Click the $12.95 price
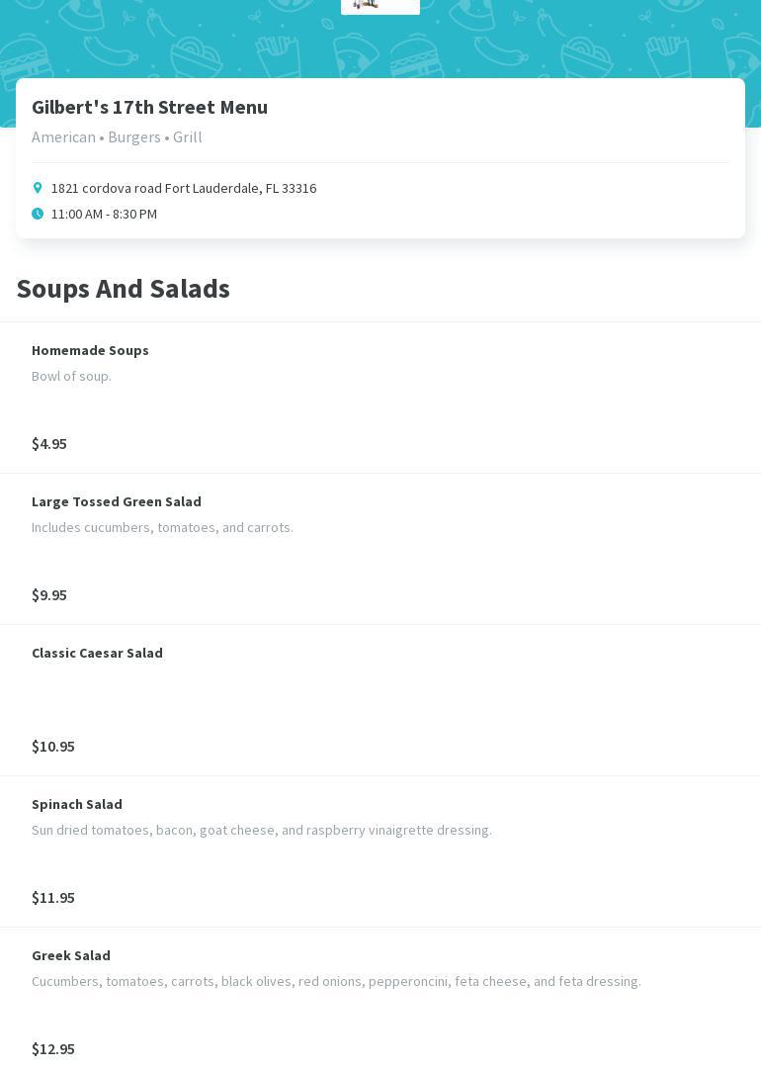Image resolution: width=761 pixels, height=1071 pixels. coord(53,1048)
